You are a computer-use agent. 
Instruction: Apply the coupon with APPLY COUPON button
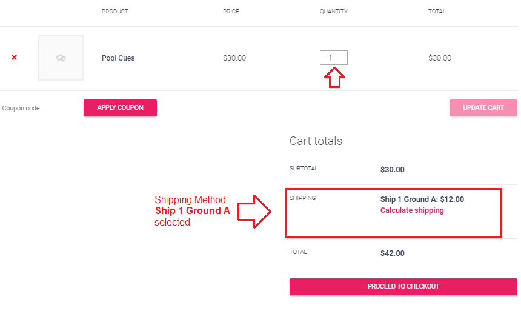[x=121, y=108]
